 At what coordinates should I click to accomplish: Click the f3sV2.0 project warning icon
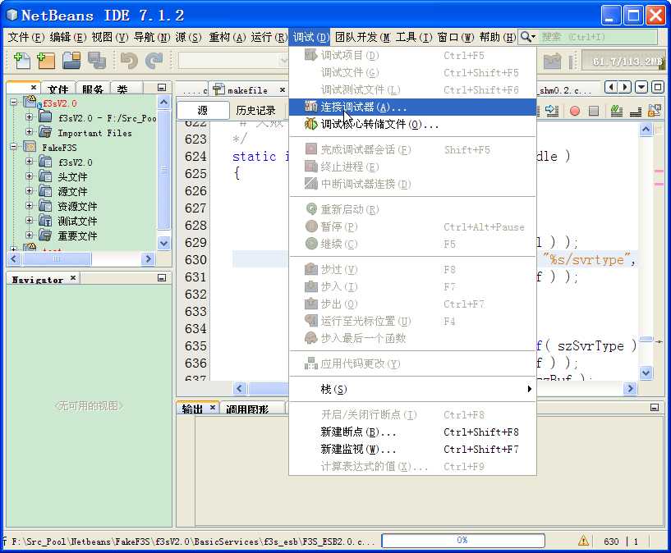[30, 102]
